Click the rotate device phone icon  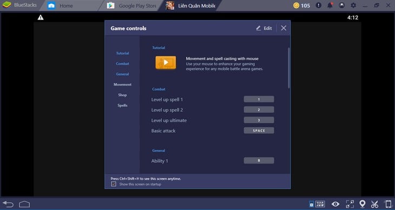[388, 204]
